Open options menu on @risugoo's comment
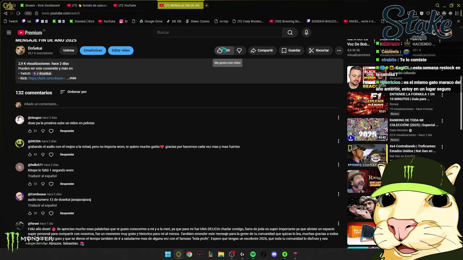This screenshot has width=463, height=260. 339,118
